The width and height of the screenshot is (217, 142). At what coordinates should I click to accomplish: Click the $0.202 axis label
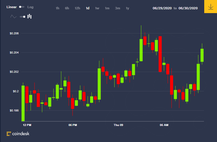point(14,72)
